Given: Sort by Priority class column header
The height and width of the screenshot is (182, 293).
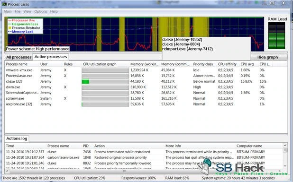Looking at the screenshot, I should pos(203,64).
